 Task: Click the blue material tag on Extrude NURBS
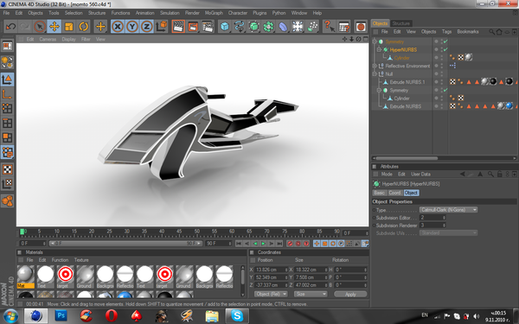coord(509,105)
